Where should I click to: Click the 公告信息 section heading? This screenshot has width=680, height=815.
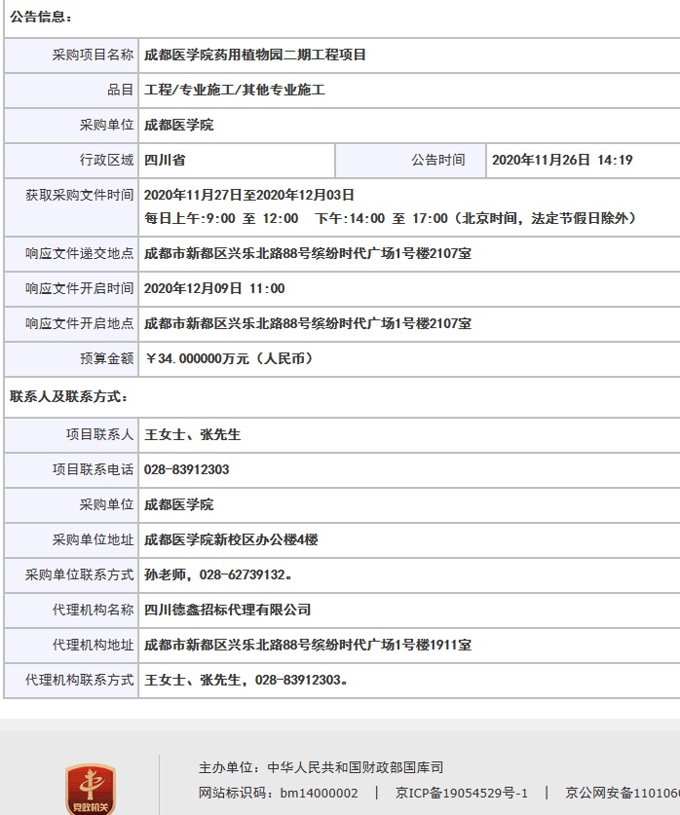(x=41, y=17)
